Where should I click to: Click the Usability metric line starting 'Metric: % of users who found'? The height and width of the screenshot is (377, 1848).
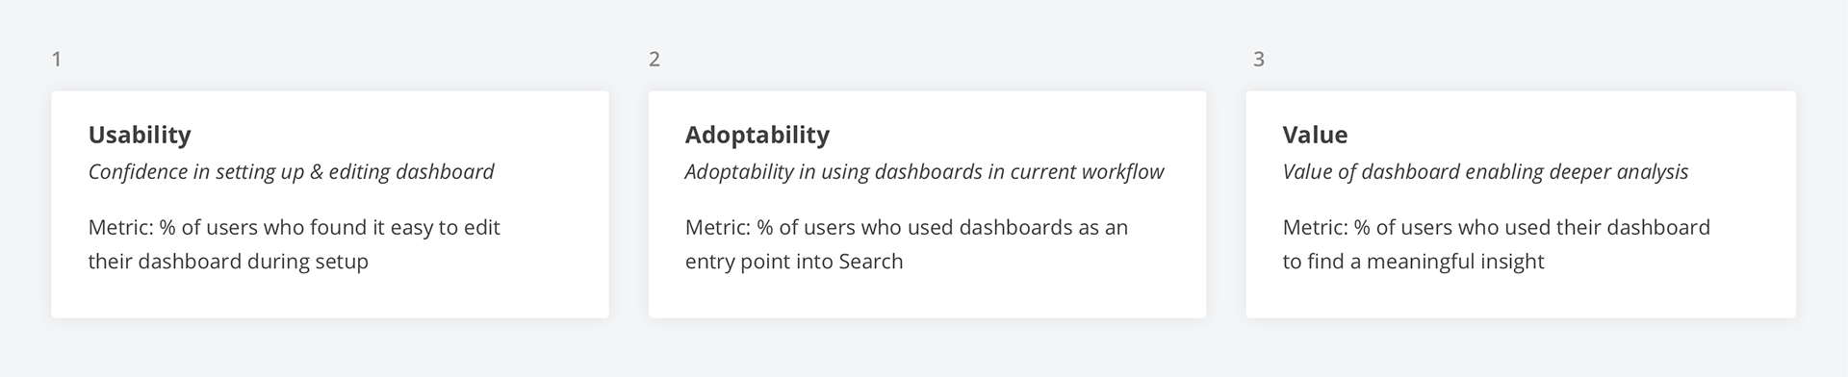[294, 228]
